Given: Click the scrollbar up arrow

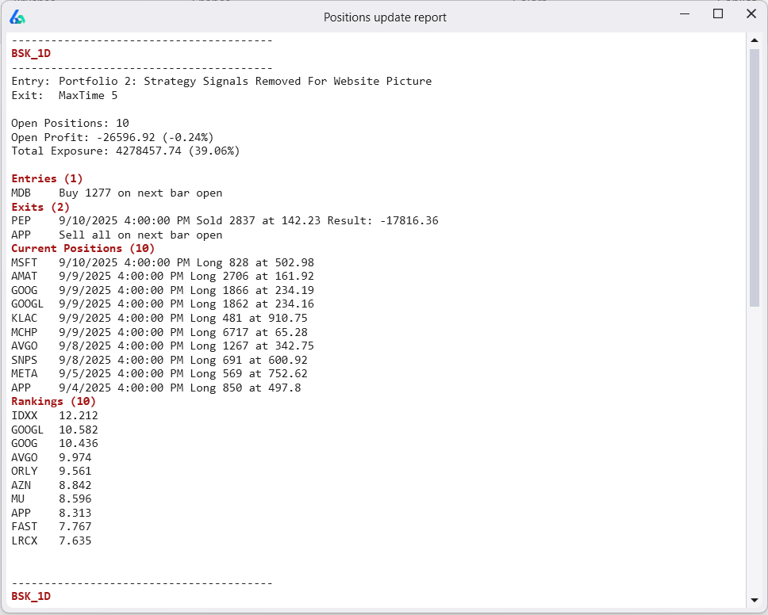Looking at the screenshot, I should 755,41.
